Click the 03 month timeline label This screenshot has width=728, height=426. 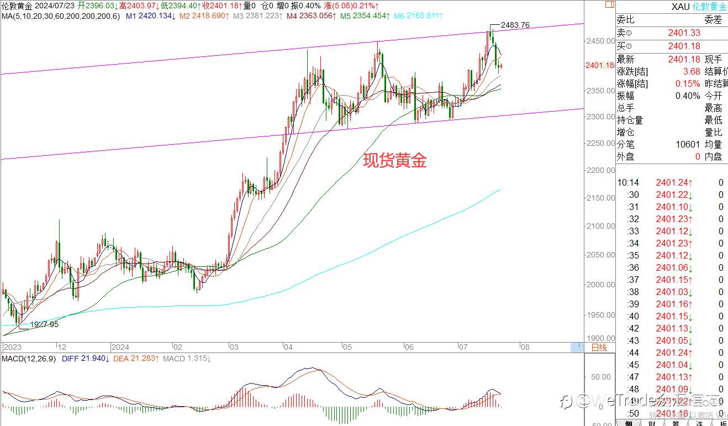(x=234, y=348)
